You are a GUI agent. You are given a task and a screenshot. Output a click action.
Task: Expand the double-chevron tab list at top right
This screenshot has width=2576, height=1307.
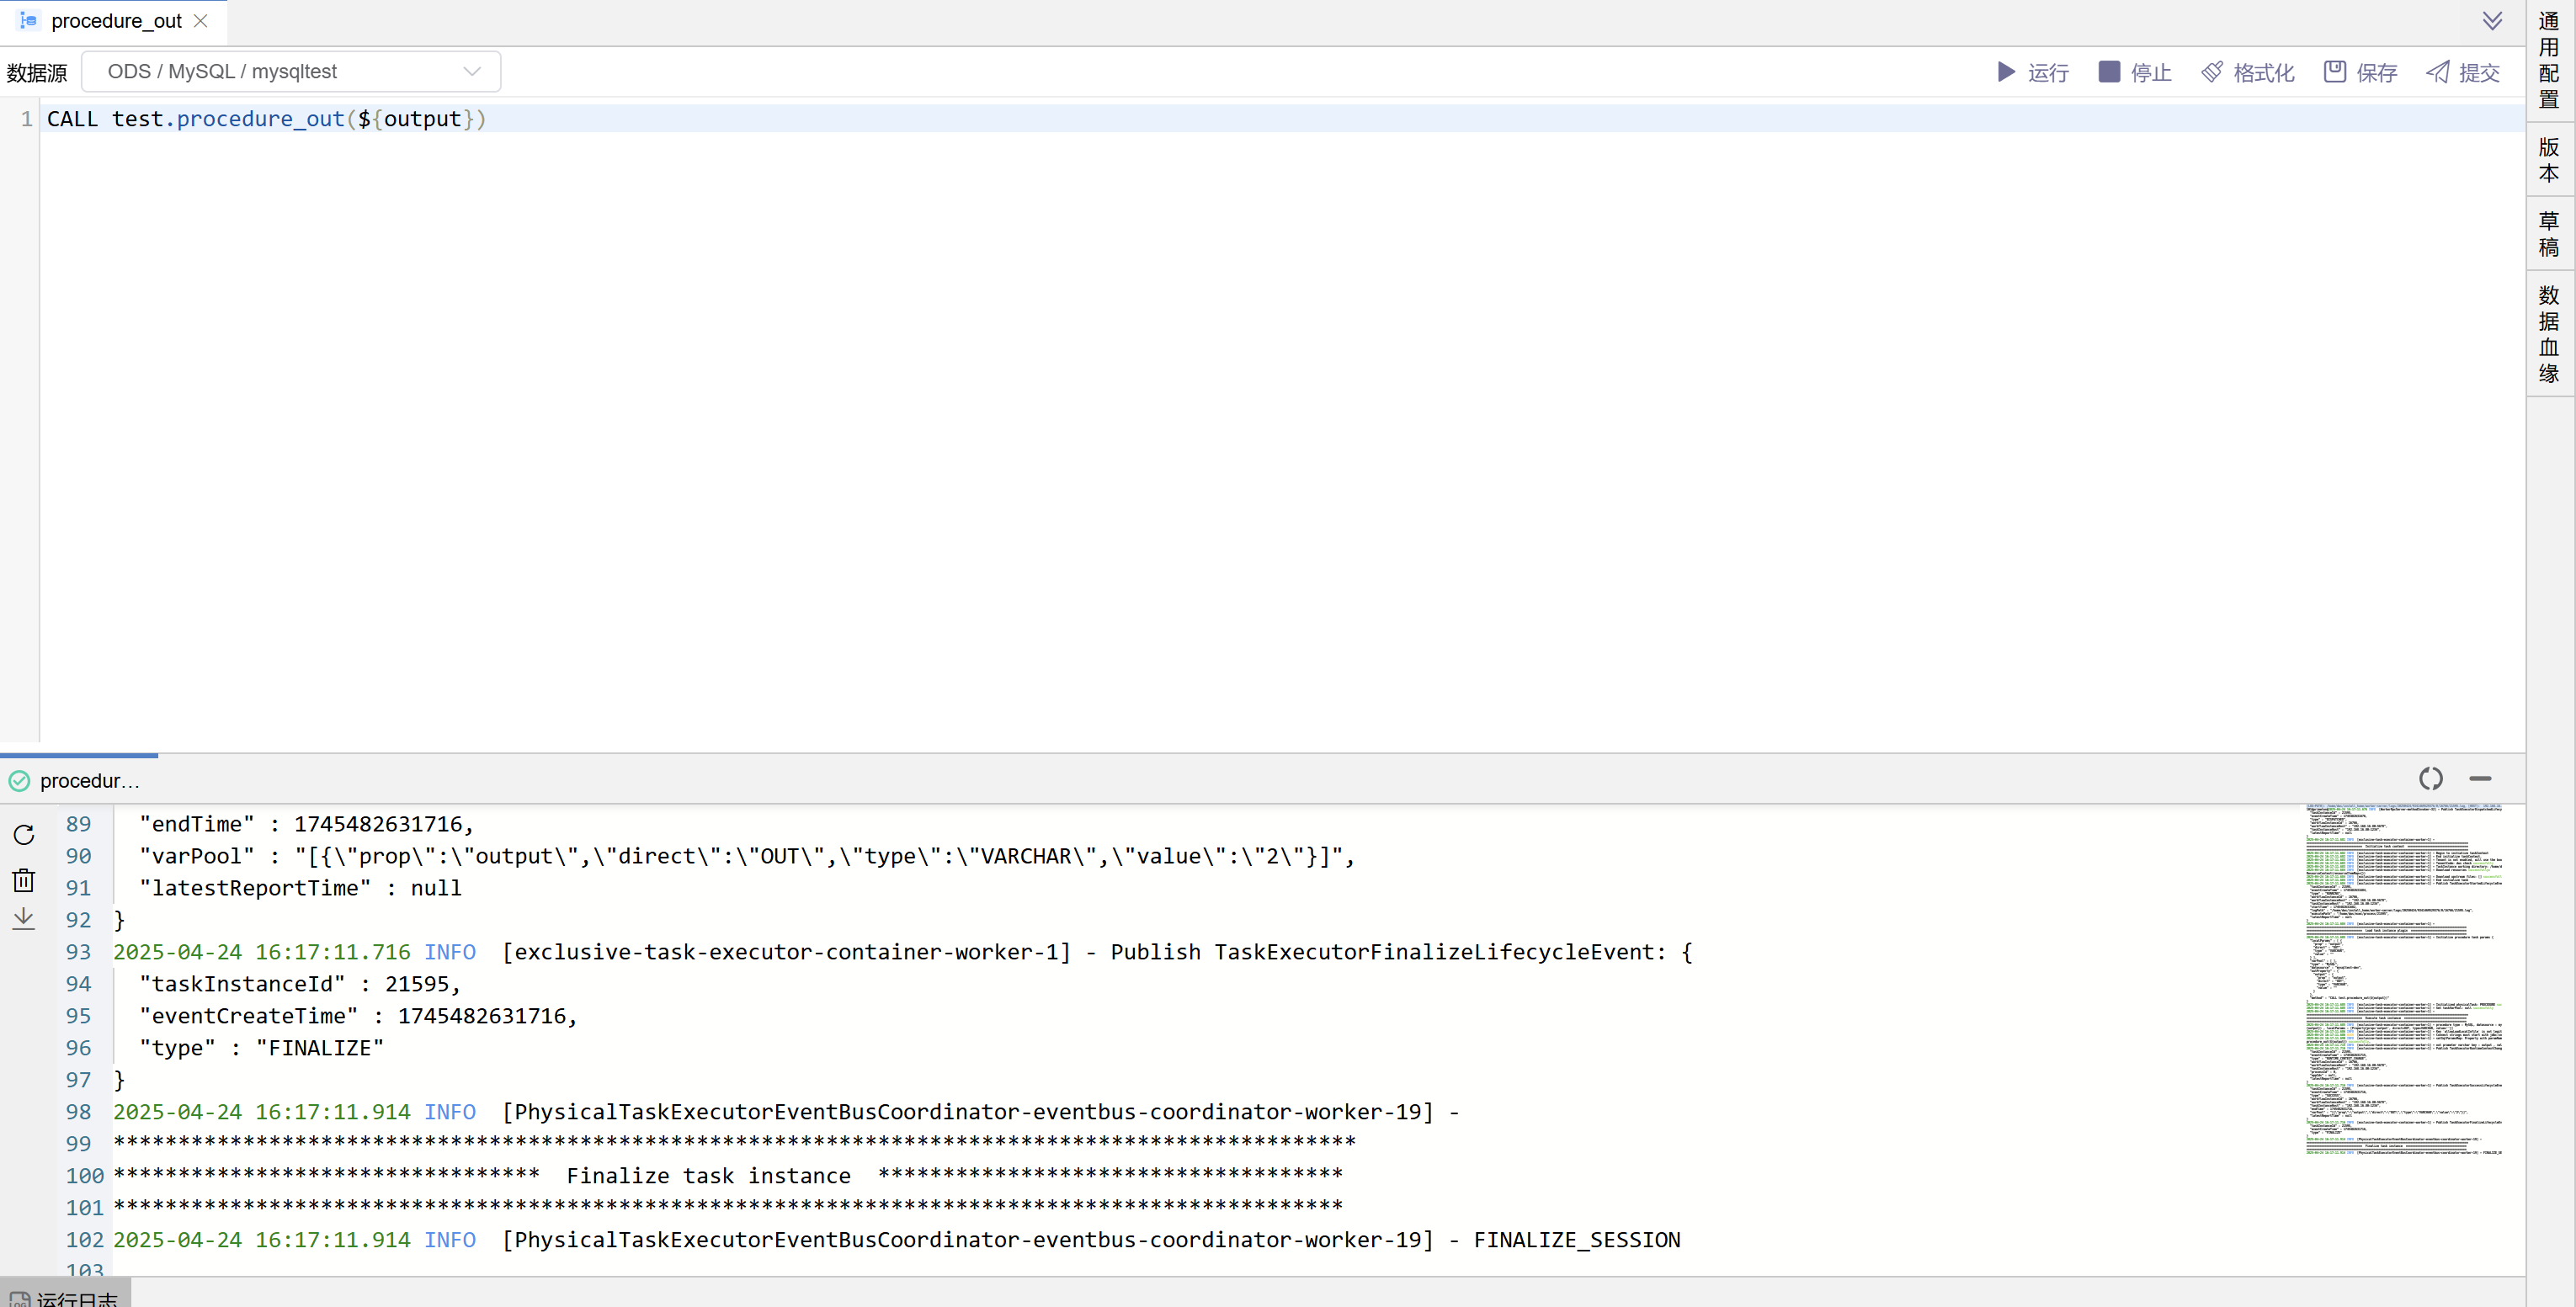click(2492, 21)
